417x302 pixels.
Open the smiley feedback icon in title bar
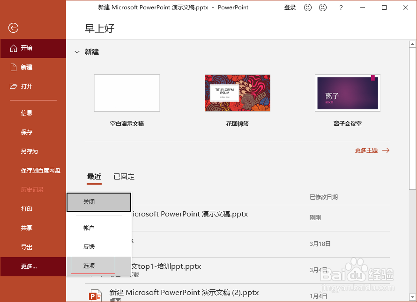(307, 7)
